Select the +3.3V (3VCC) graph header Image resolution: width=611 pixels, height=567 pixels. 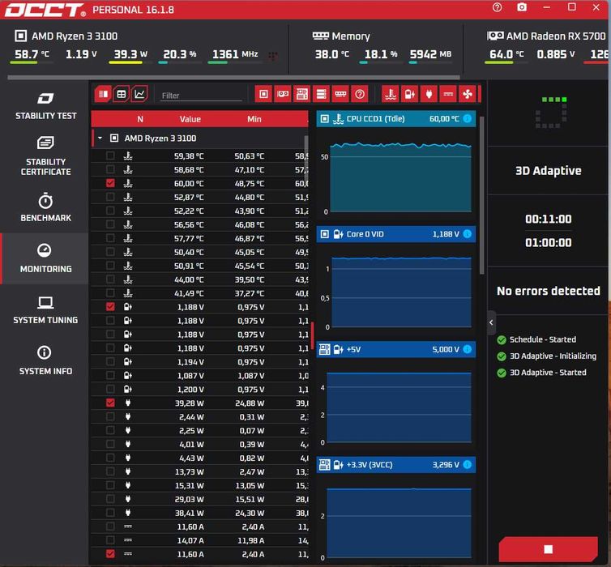pyautogui.click(x=396, y=465)
